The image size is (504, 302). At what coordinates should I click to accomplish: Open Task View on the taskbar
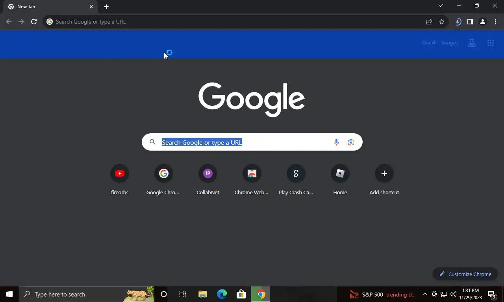(183, 294)
